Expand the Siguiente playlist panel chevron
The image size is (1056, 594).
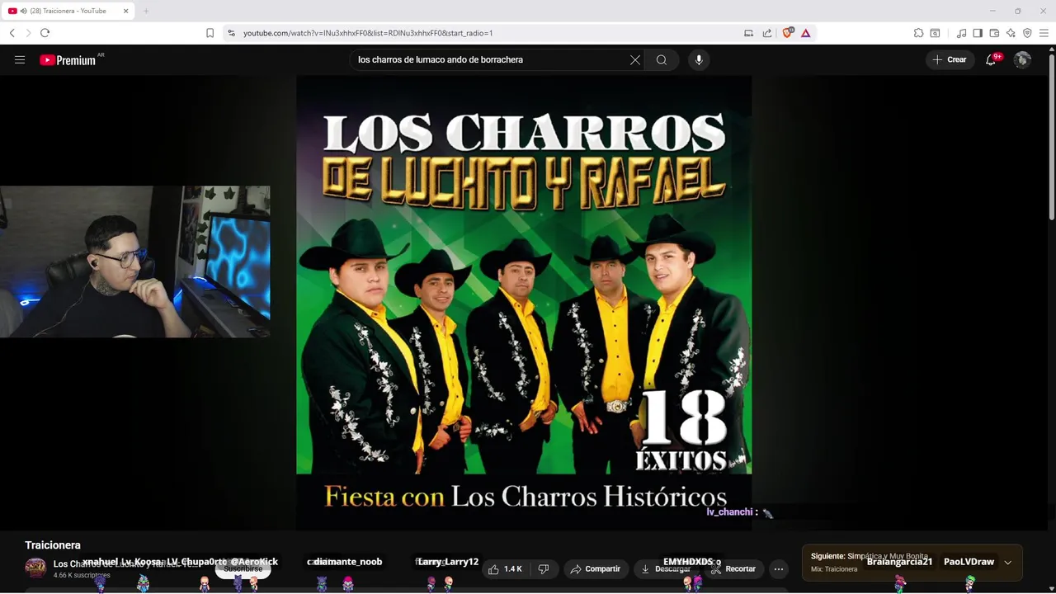(1007, 563)
